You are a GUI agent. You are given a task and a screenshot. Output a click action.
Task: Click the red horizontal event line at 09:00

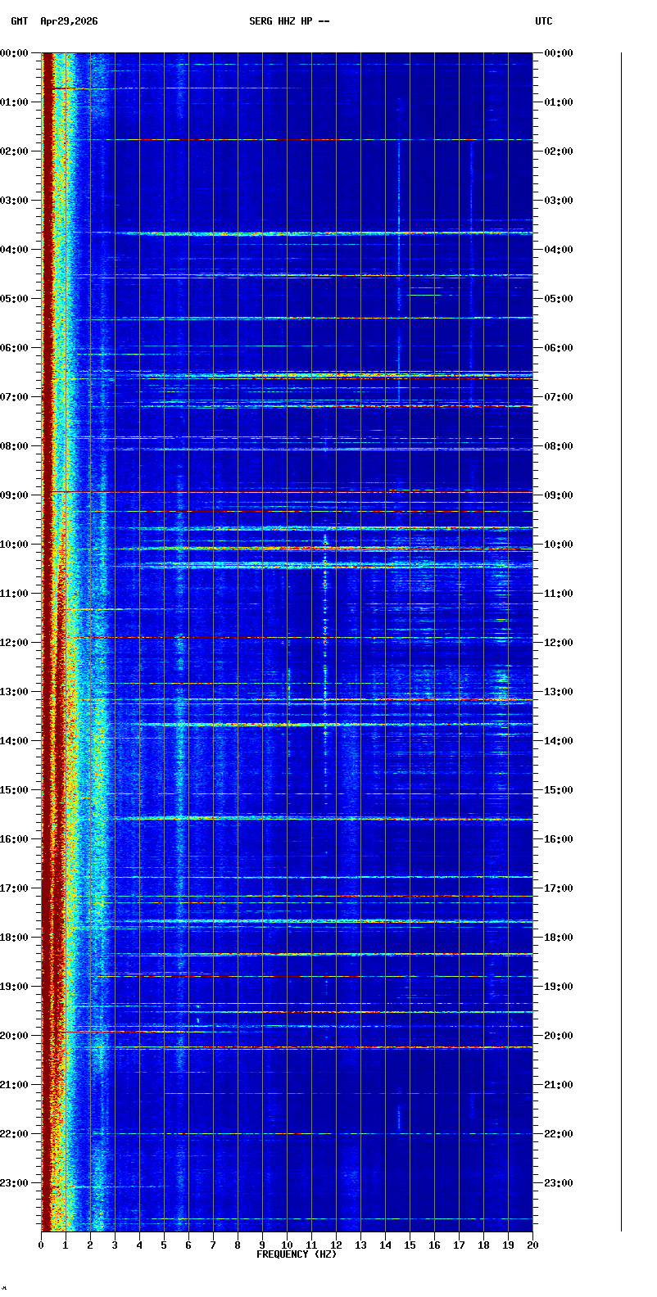tap(287, 492)
